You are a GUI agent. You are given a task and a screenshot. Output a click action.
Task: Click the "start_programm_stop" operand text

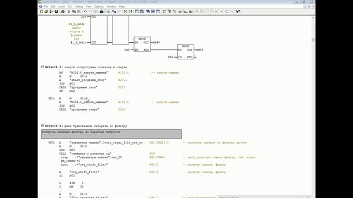pos(88,80)
